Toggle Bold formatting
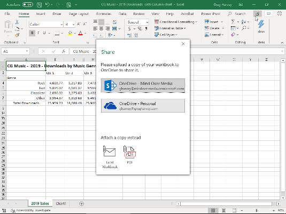The height and width of the screenshot is (214, 286). click(x=32, y=33)
